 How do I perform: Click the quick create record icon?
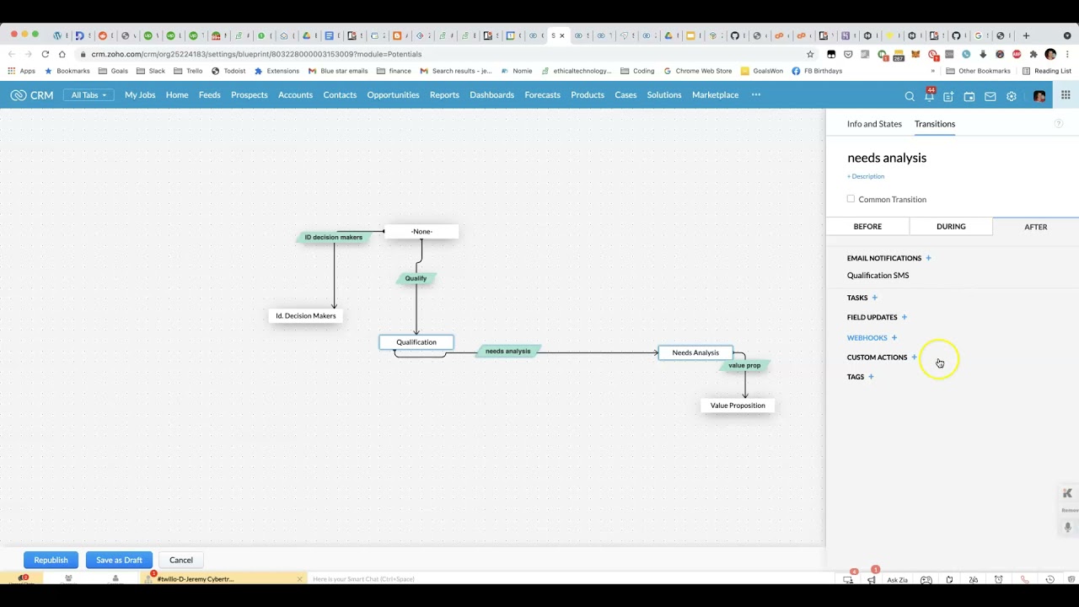click(x=948, y=96)
